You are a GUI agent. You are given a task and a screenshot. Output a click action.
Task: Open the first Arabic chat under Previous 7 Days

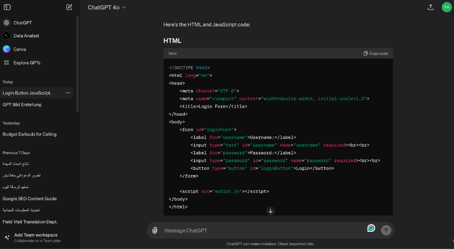tap(16, 164)
